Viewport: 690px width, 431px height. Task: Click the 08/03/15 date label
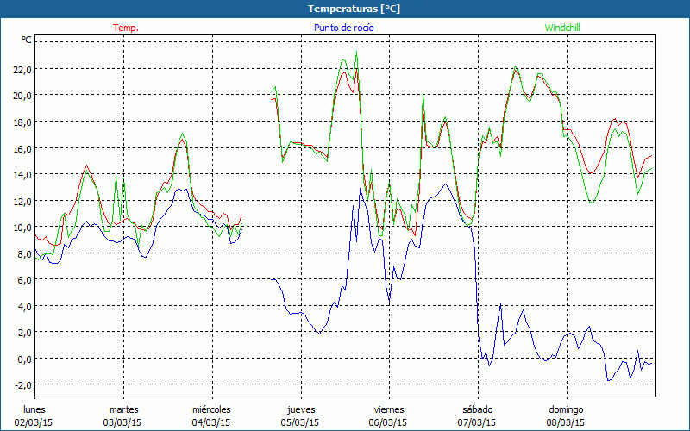coord(566,422)
